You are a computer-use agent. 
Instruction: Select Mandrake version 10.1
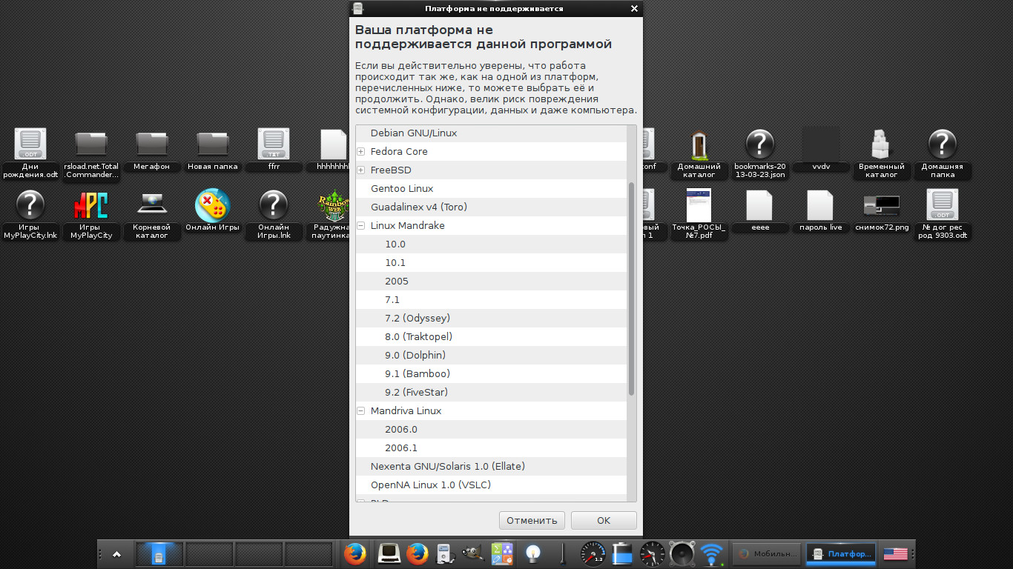pos(491,263)
